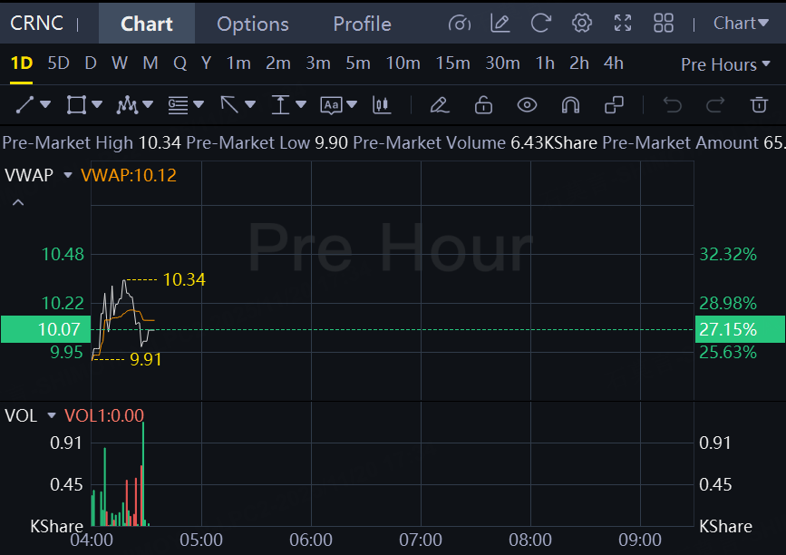Select the 4h interval
The width and height of the screenshot is (786, 555).
point(614,63)
